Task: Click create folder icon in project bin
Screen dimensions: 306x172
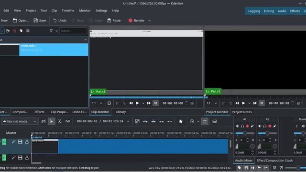Action: click(8, 31)
